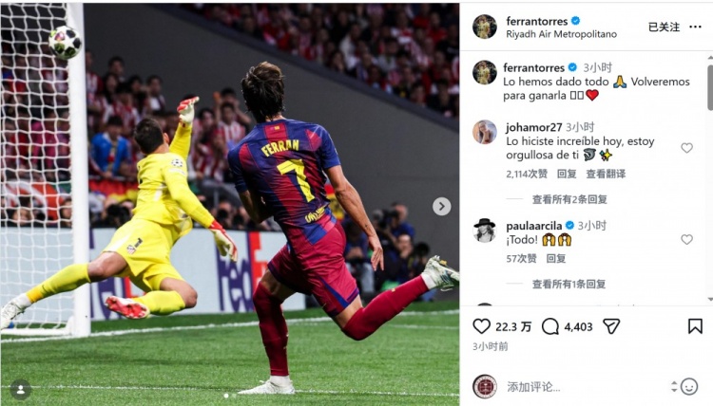Viewport: 713px width, 406px height.
Task: Save post with the bookmark icon
Action: pos(695,325)
